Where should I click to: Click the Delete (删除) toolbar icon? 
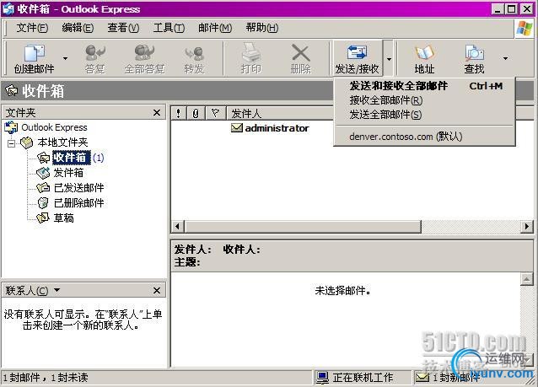tap(300, 59)
